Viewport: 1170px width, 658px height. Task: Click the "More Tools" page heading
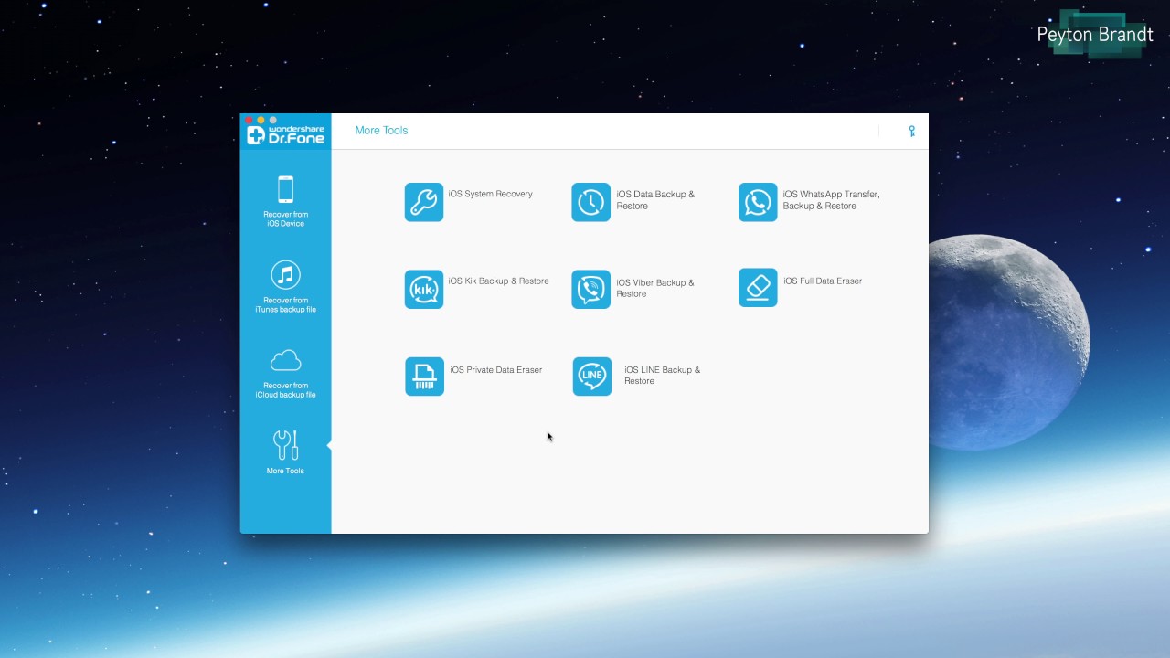[381, 131]
